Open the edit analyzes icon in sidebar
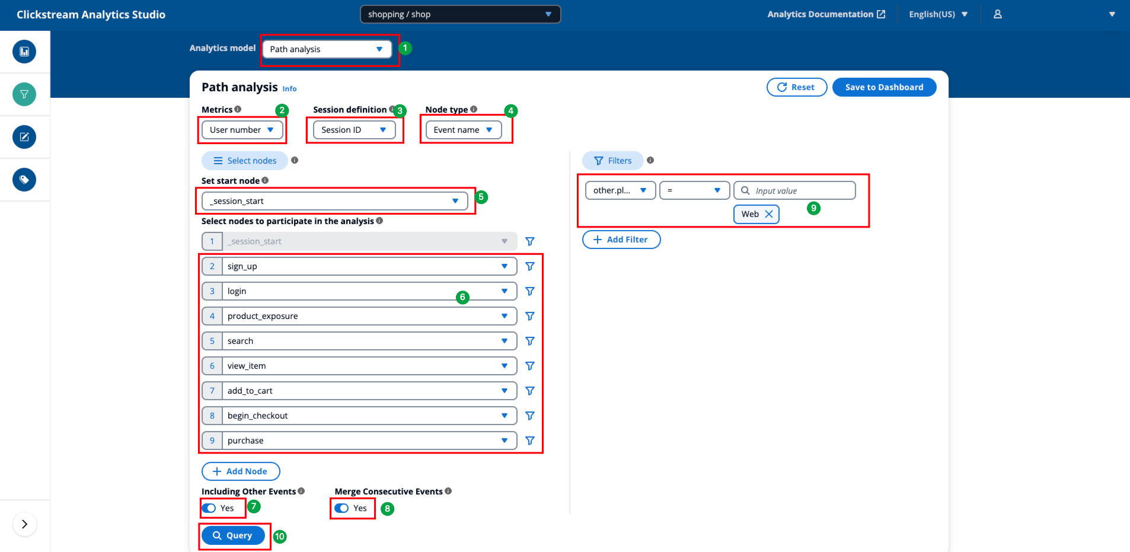Screen dimensions: 1130x552 coord(24,137)
